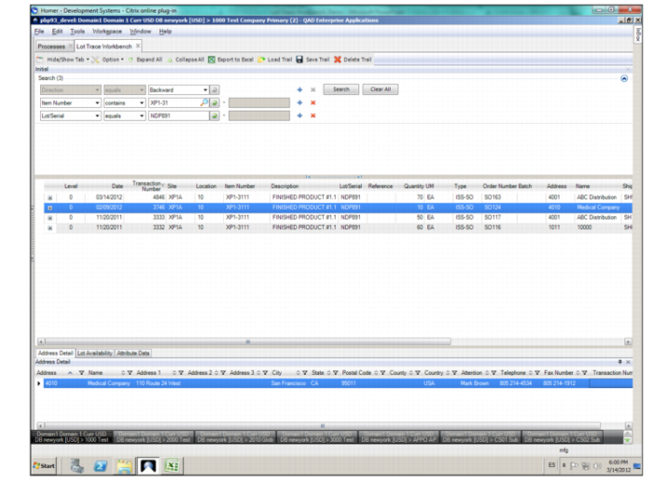The image size is (653, 482).
Task: Sort by the Transaction Number column header
Action: [146, 186]
